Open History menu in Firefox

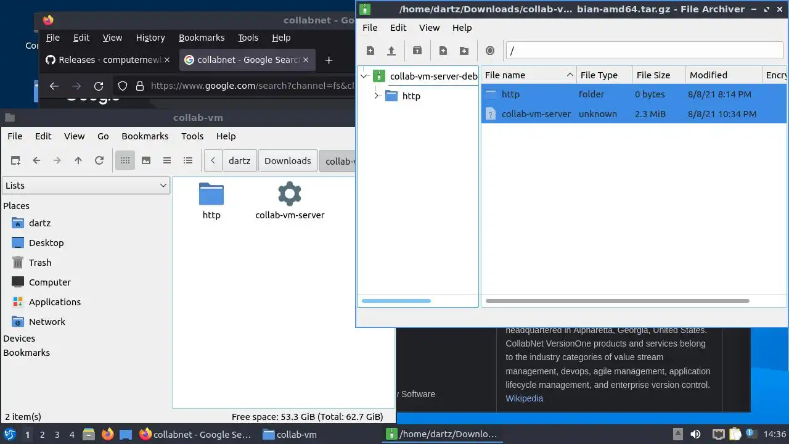[150, 38]
